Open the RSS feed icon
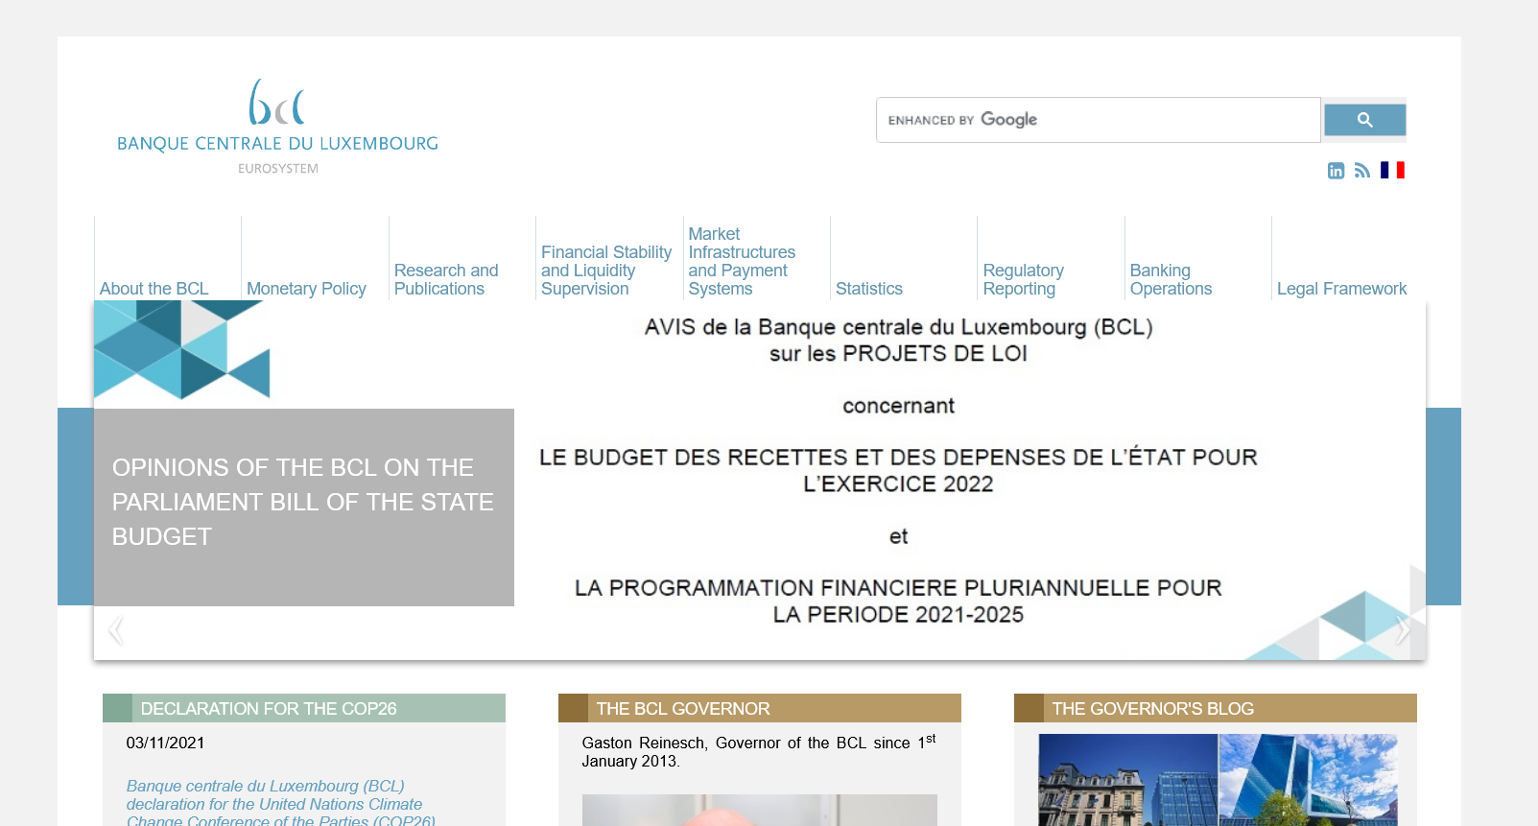The image size is (1538, 826). (x=1362, y=171)
